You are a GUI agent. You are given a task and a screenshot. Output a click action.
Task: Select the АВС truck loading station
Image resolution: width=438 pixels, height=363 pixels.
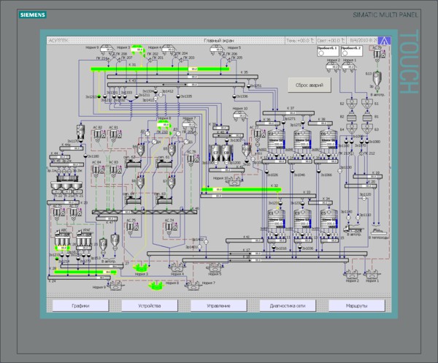pyautogui.click(x=62, y=239)
